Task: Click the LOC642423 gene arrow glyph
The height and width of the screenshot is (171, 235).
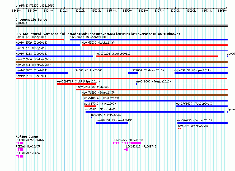Action: pos(126,150)
